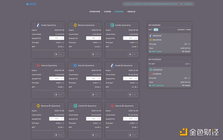This screenshot has width=223, height=140.
Task: Open the OVERVIEW tab
Action: [95, 11]
